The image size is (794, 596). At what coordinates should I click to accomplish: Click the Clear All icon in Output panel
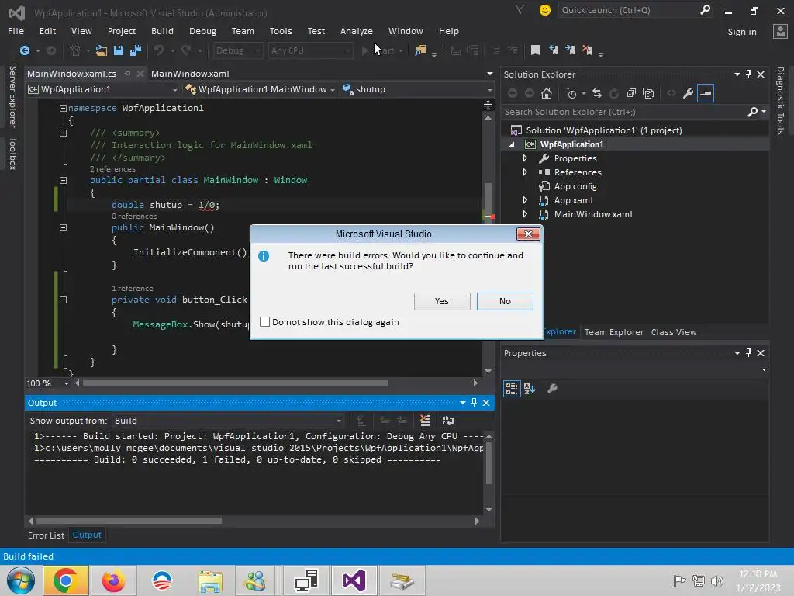tap(426, 420)
